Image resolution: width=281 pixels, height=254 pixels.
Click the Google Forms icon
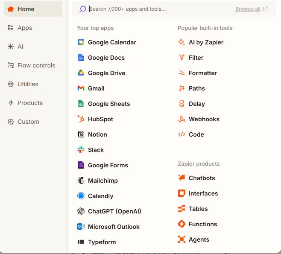(81, 165)
